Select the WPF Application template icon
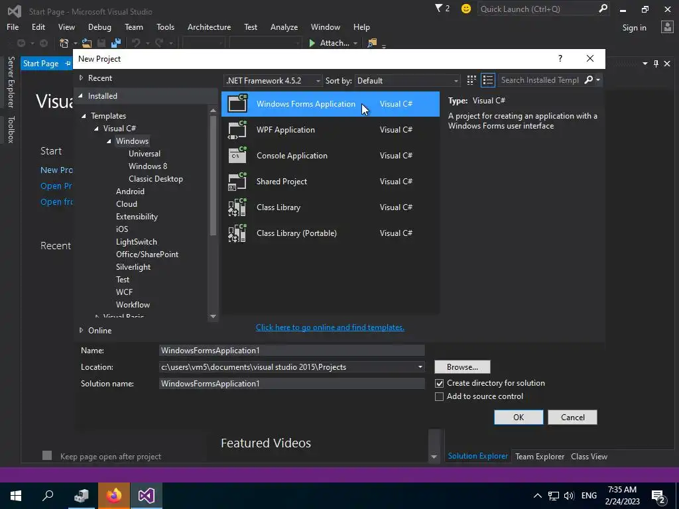 point(237,130)
